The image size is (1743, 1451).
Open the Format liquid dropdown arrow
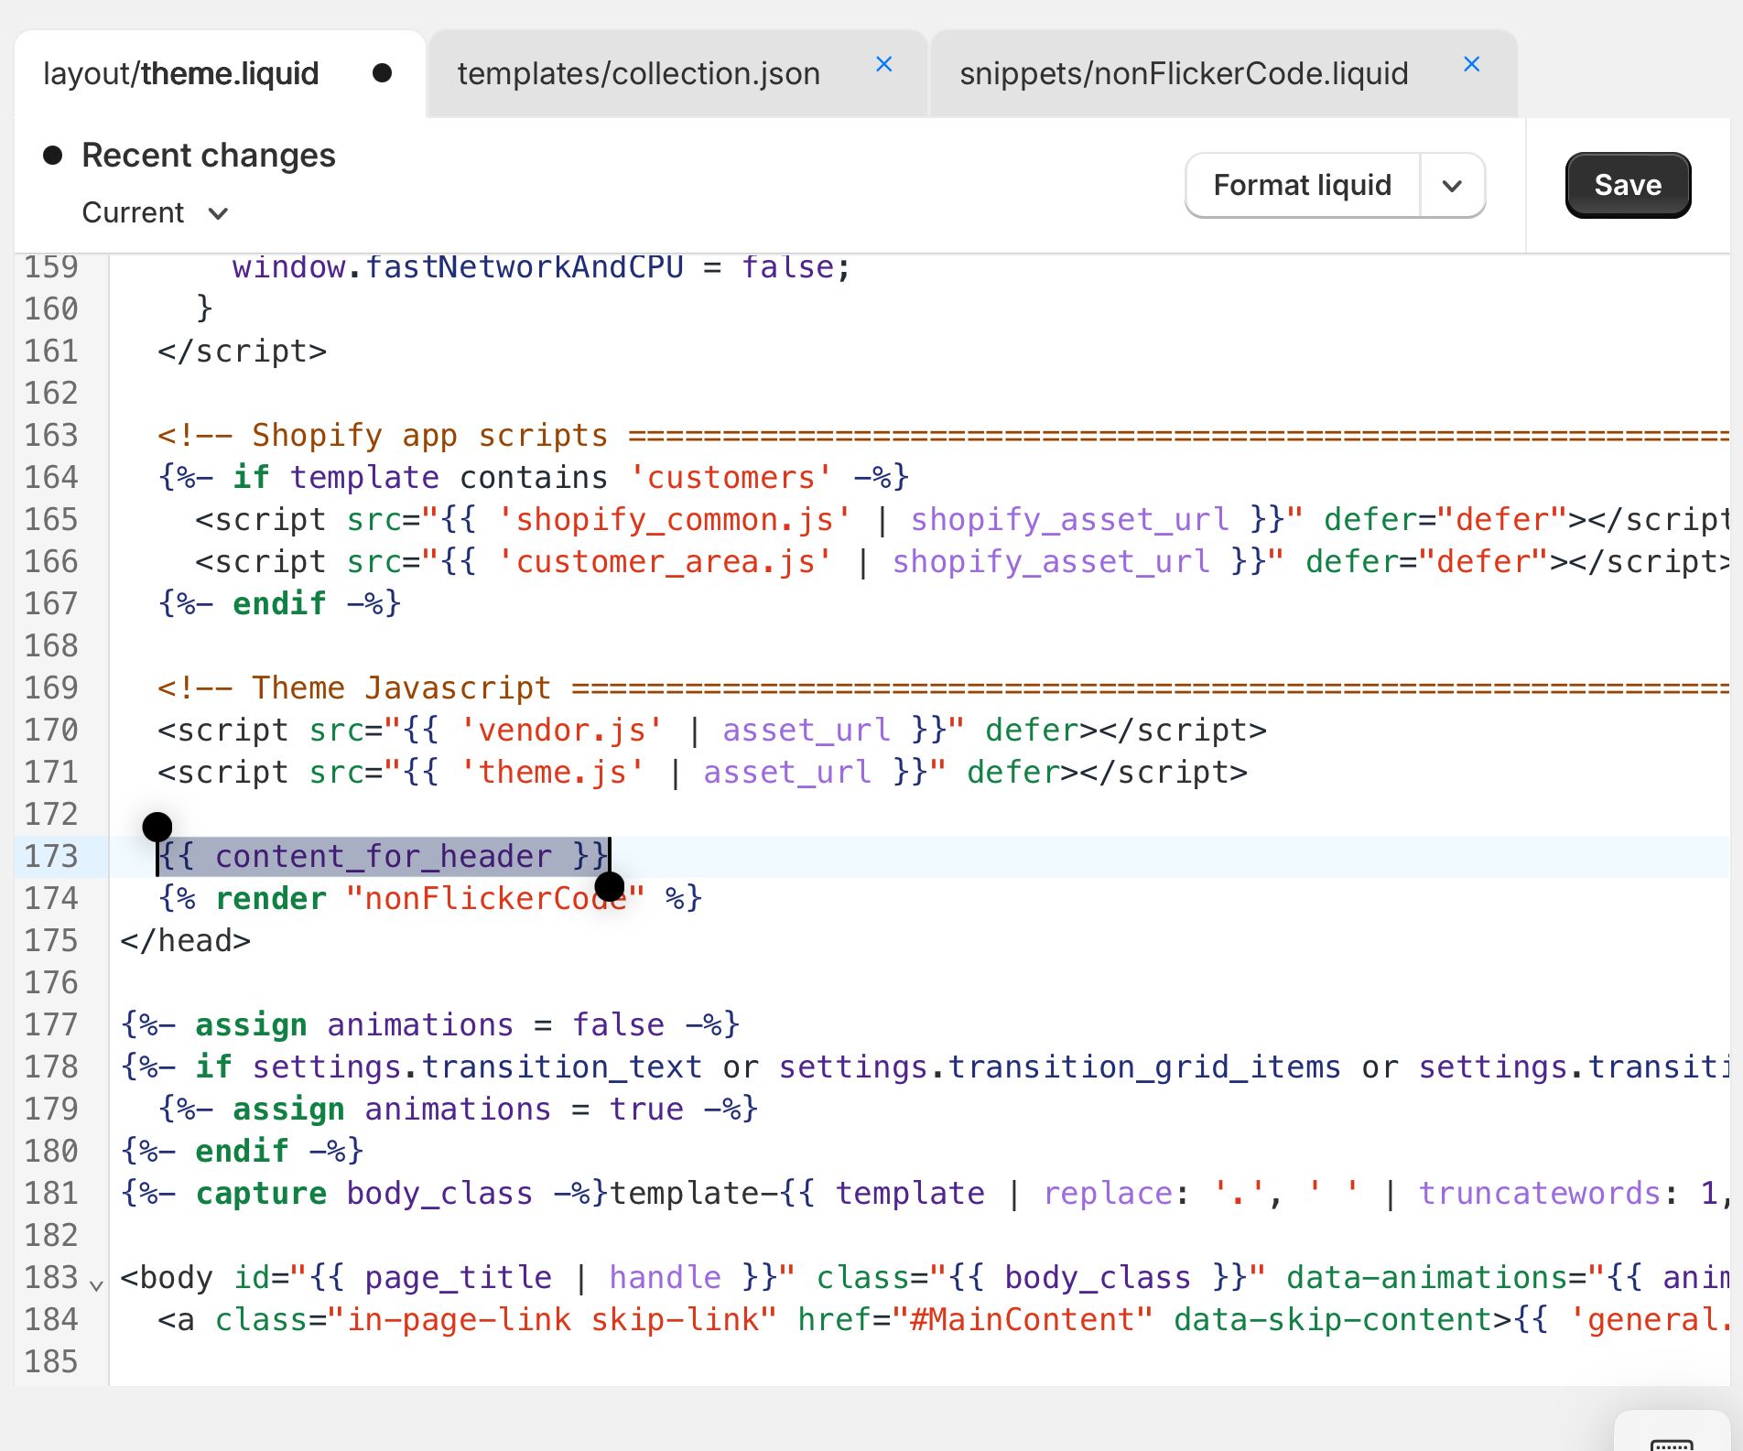click(x=1452, y=186)
